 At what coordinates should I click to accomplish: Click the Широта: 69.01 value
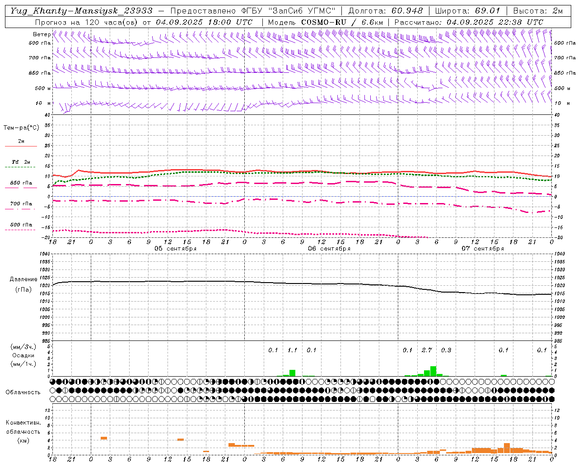[468, 11]
